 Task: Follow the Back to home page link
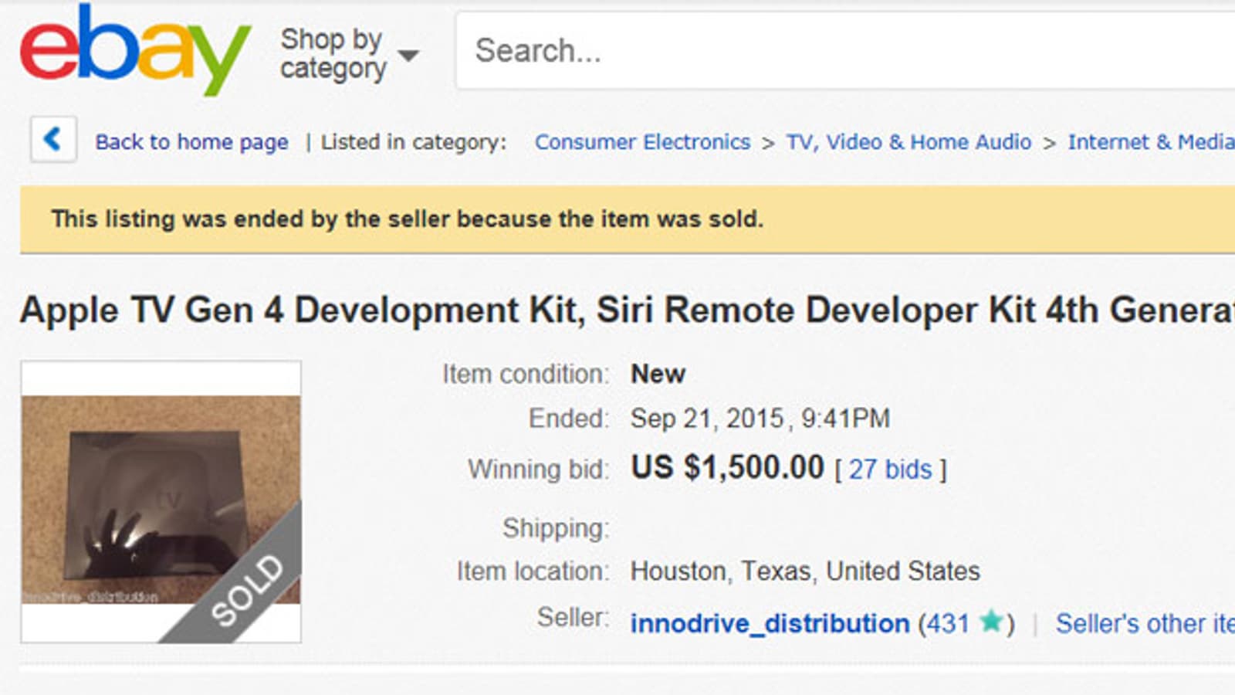191,142
